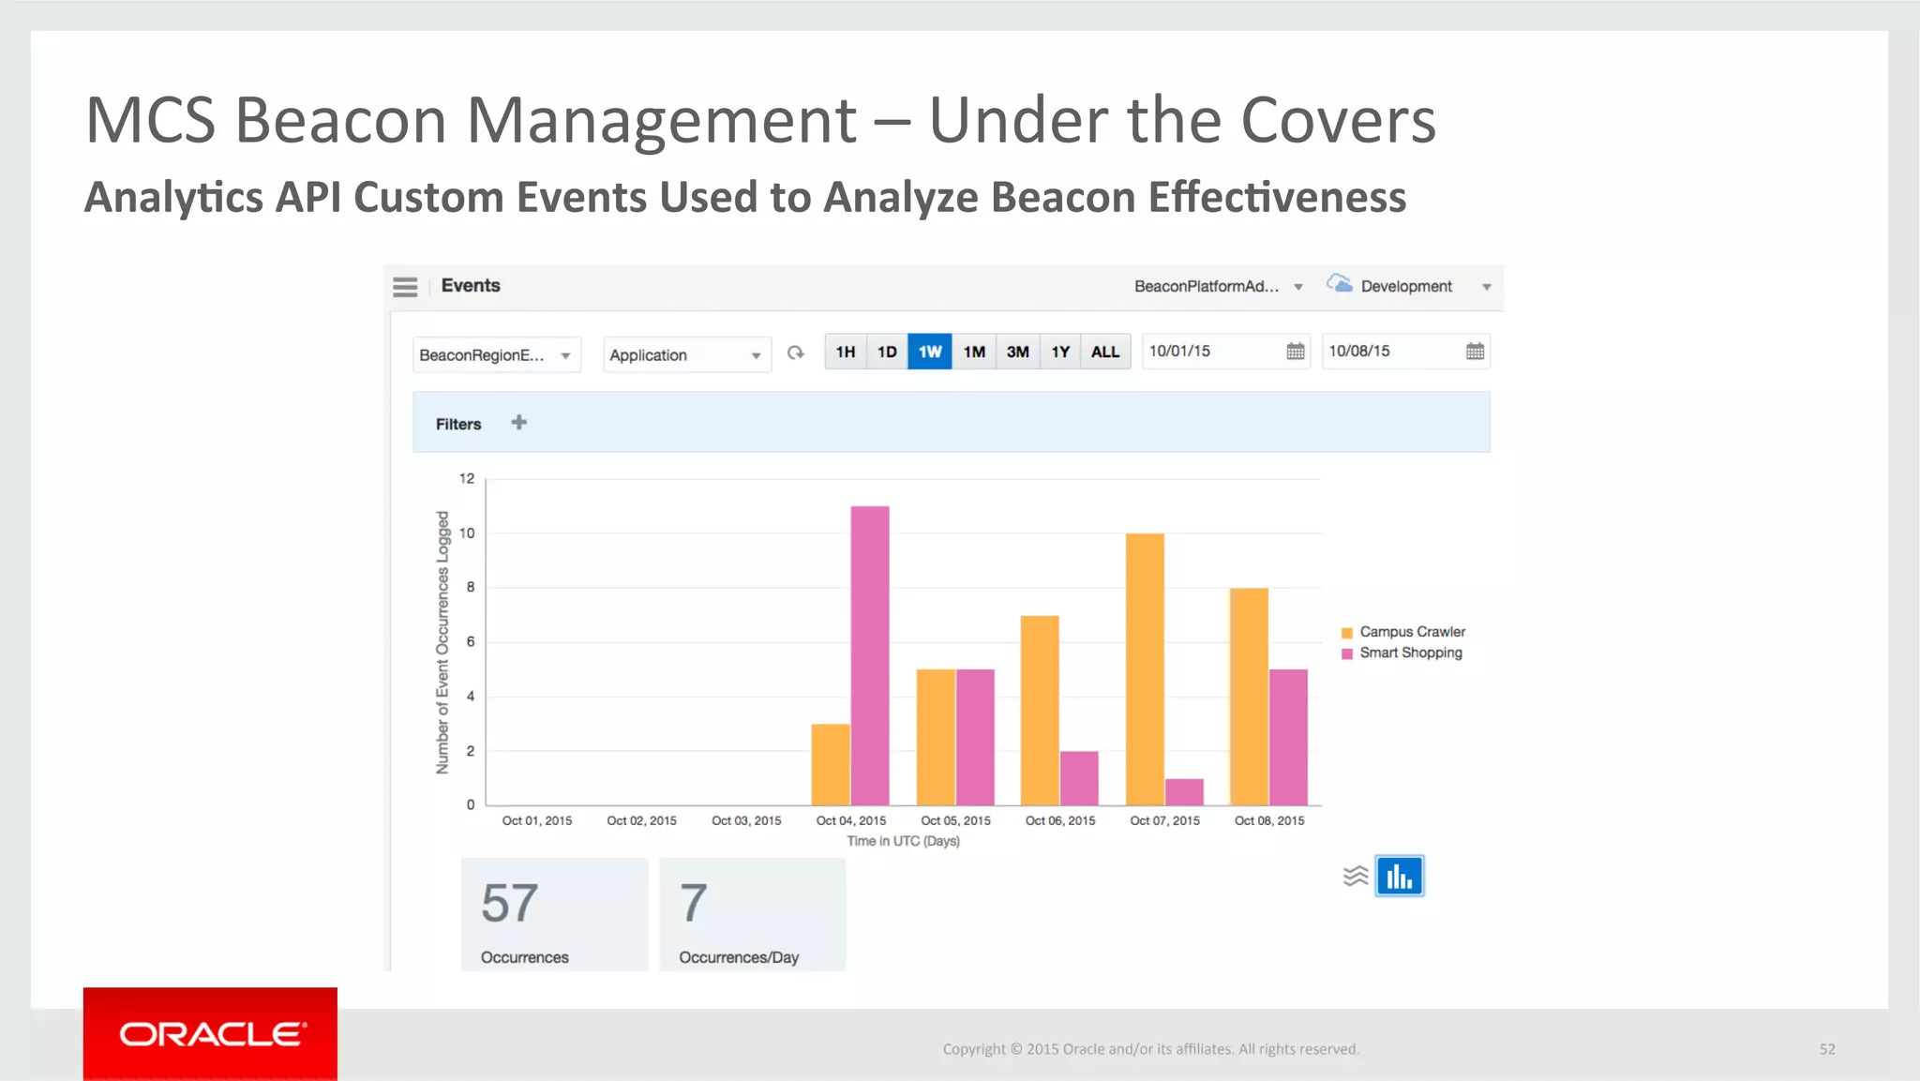Select the 3M time range

1017,352
